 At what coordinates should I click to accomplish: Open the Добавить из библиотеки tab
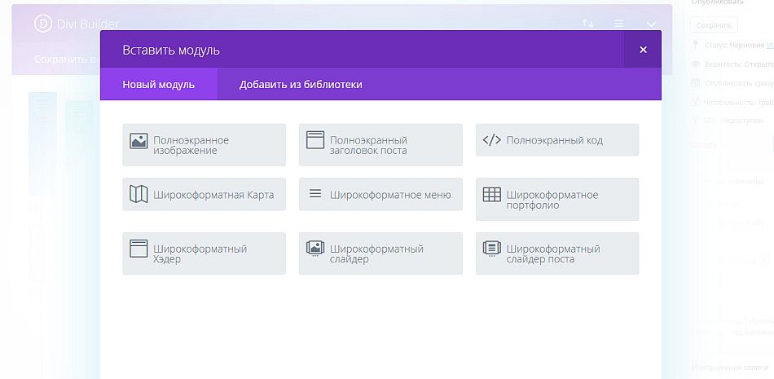(x=301, y=85)
